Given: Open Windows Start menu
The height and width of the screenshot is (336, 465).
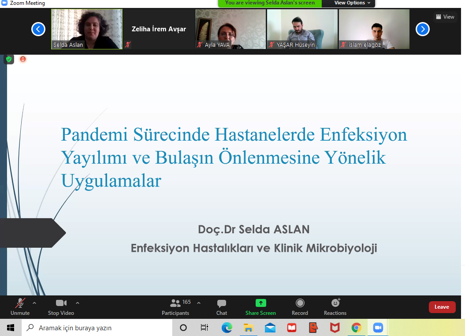Looking at the screenshot, I should click(x=11, y=328).
